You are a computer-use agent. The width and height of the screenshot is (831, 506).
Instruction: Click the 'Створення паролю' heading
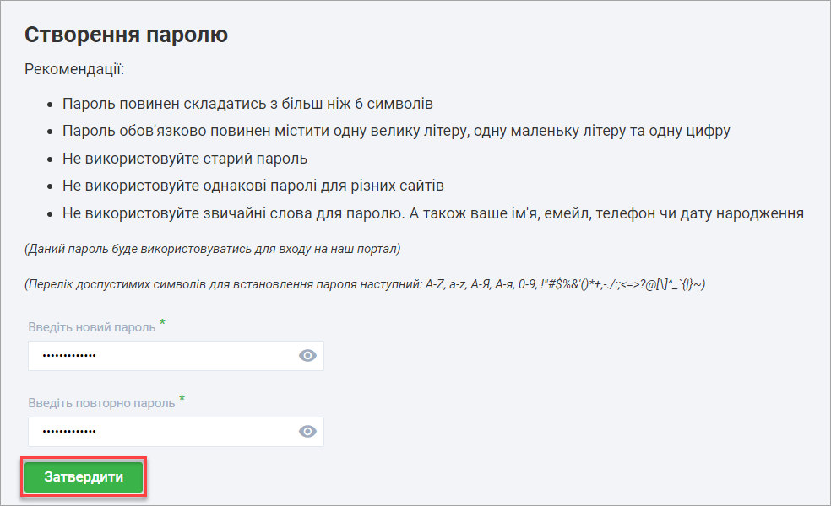pyautogui.click(x=126, y=35)
